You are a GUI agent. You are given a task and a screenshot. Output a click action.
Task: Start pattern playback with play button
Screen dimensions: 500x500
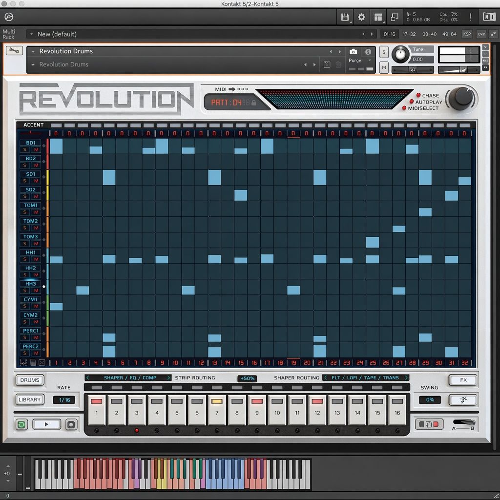(x=46, y=424)
